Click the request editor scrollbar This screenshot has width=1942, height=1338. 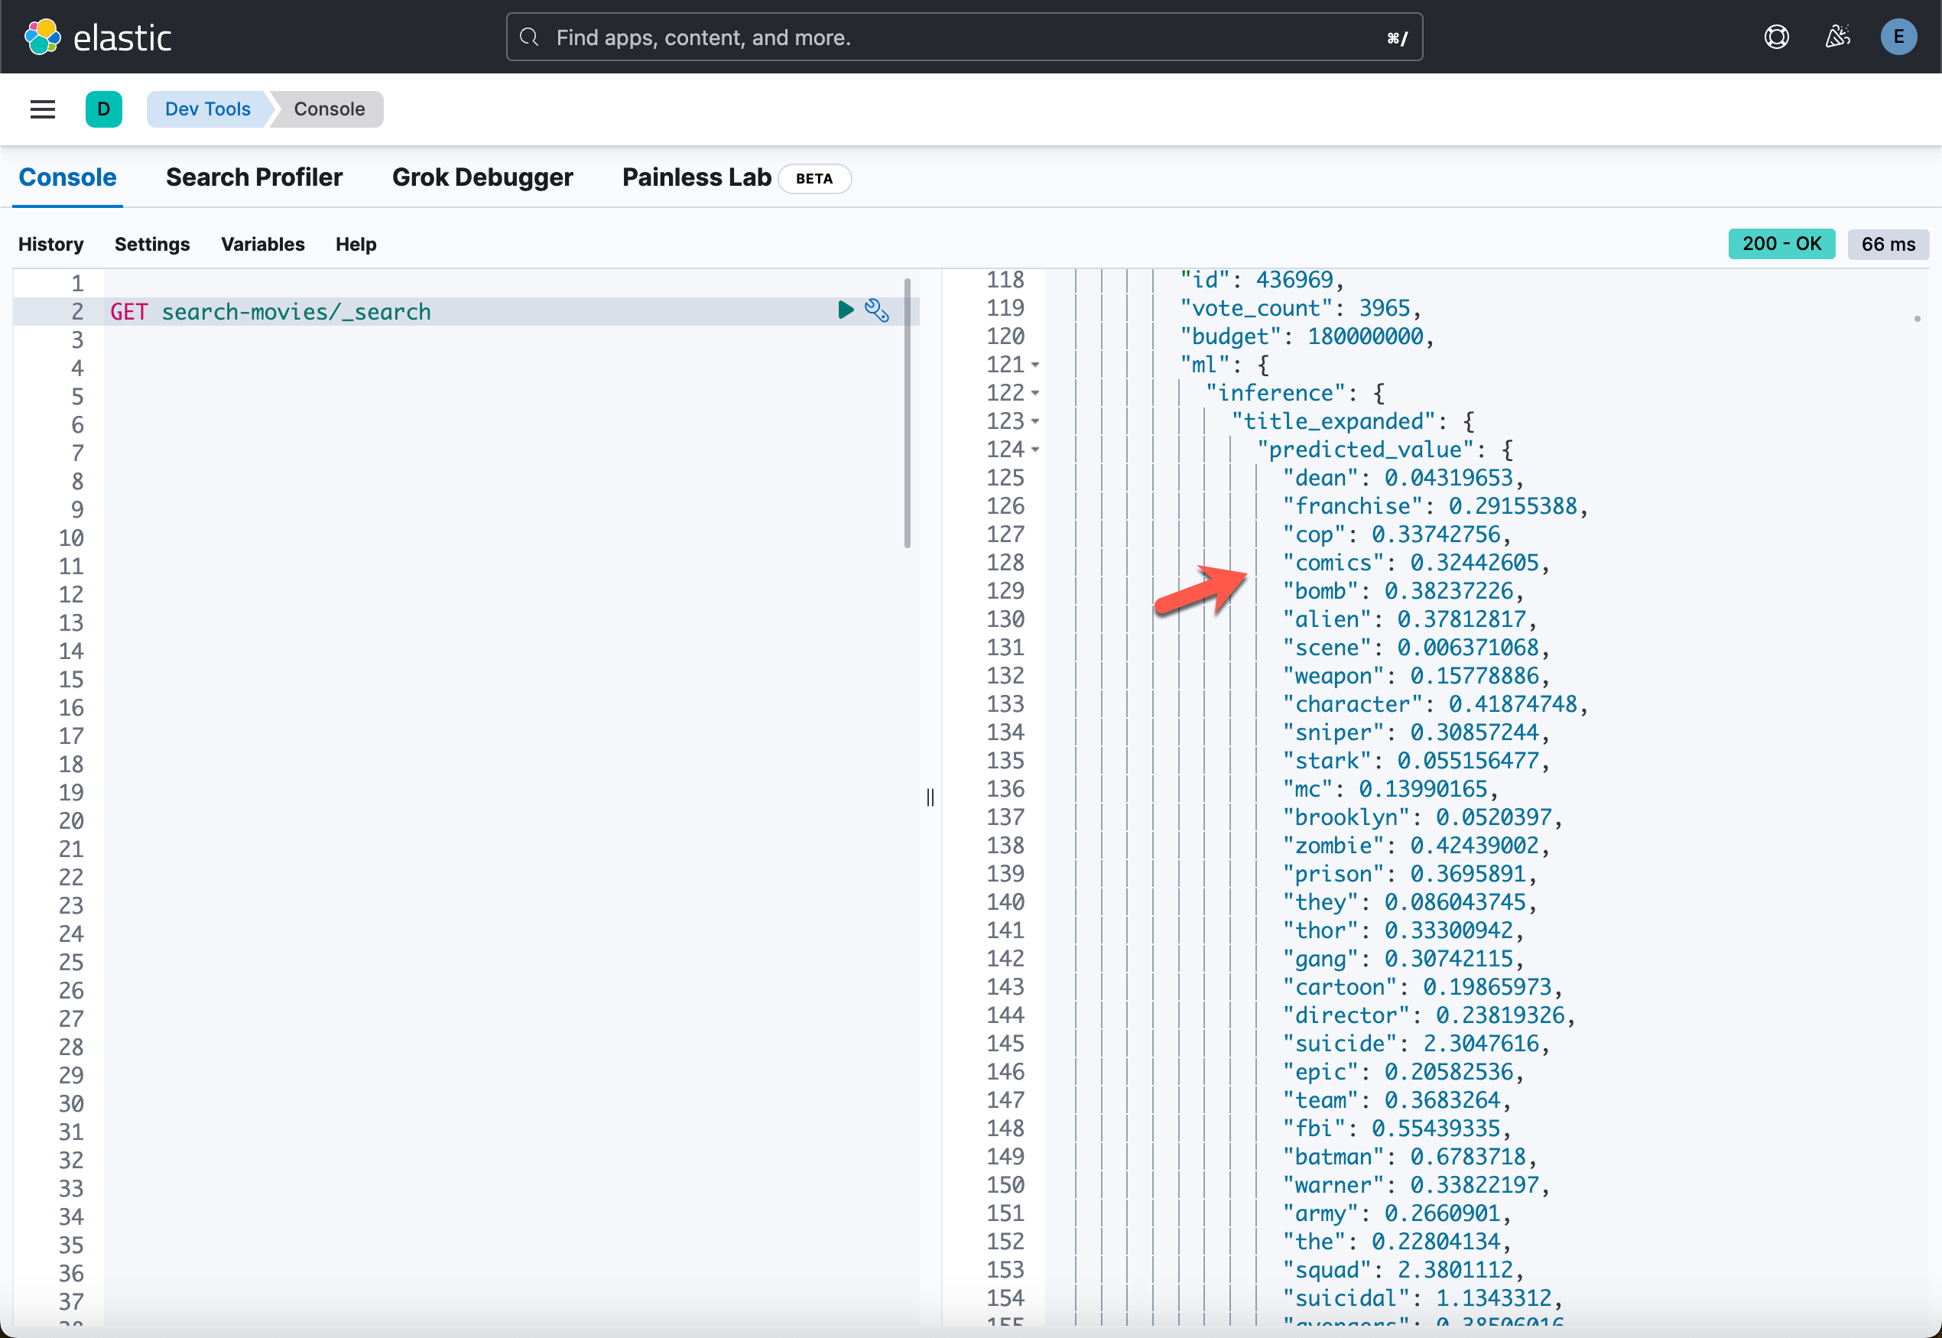click(908, 411)
